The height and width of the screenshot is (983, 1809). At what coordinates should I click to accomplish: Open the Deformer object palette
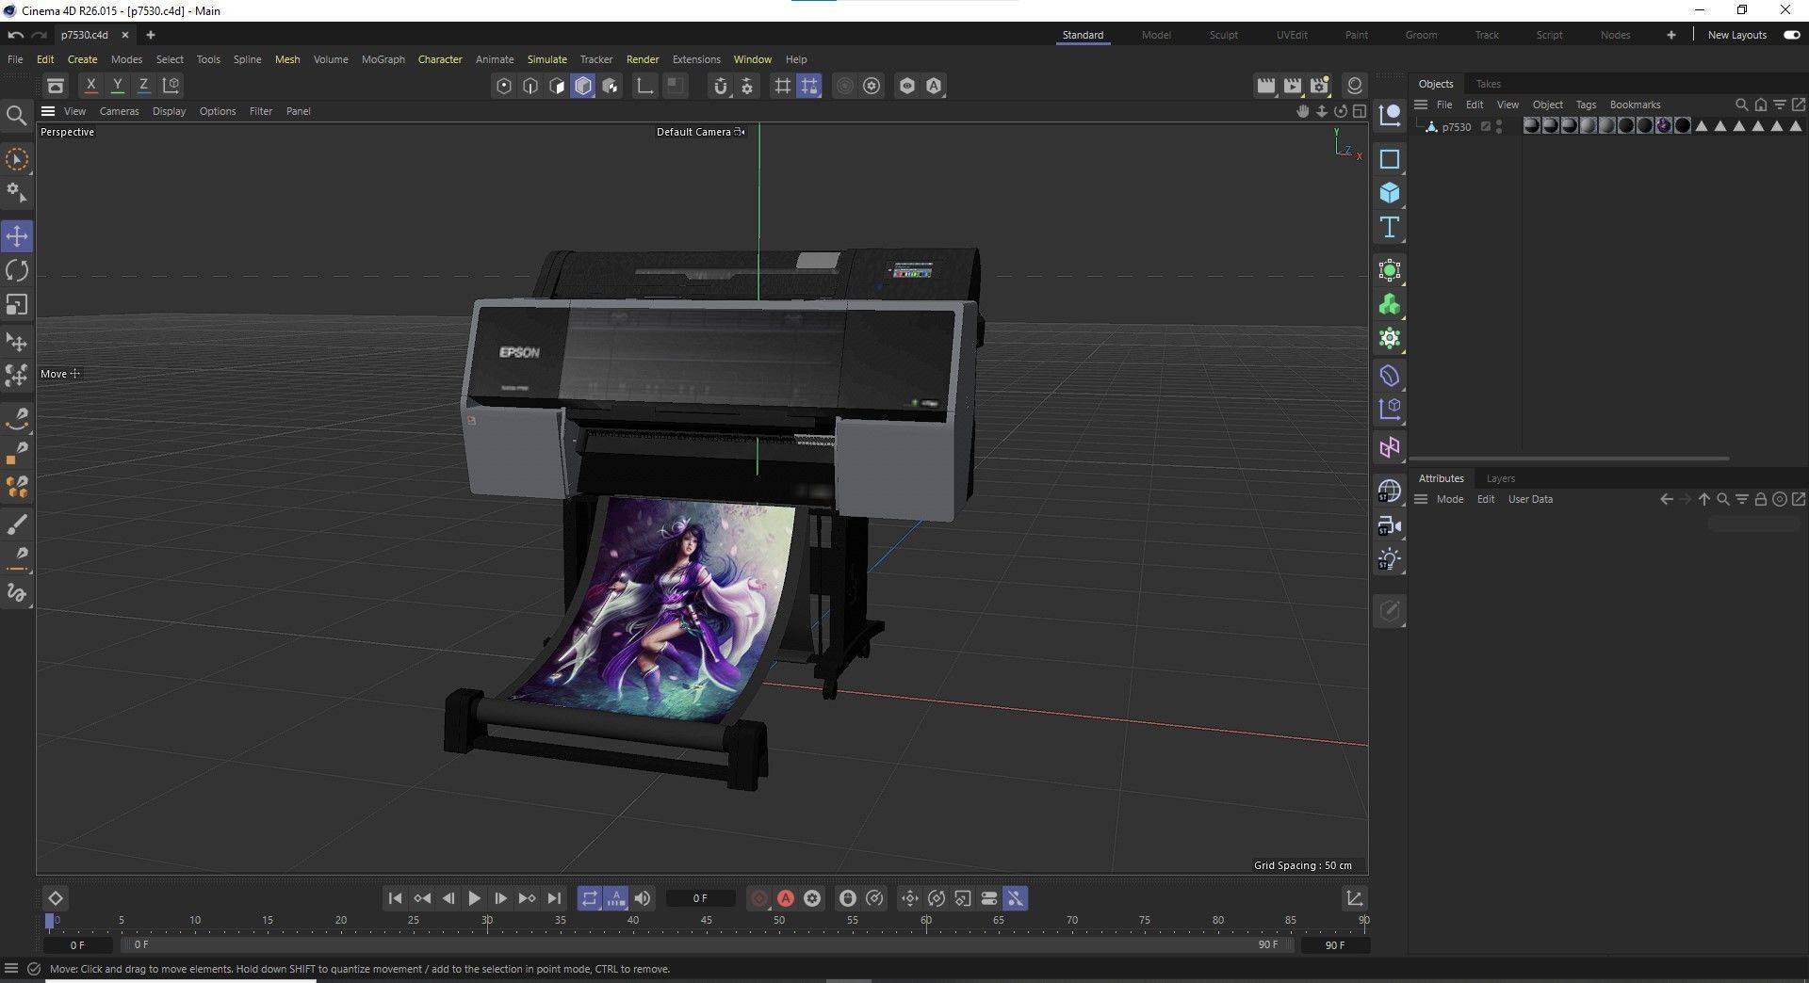(x=1390, y=376)
